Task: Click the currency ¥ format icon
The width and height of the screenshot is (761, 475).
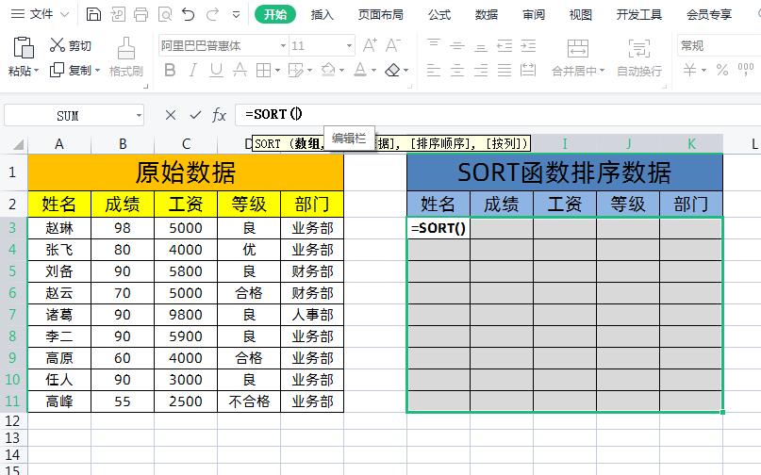Action: coord(689,71)
